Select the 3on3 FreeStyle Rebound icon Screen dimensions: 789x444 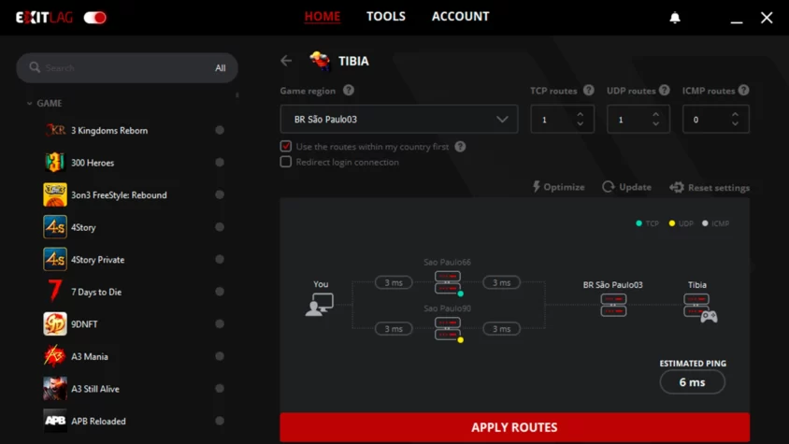[x=55, y=194]
